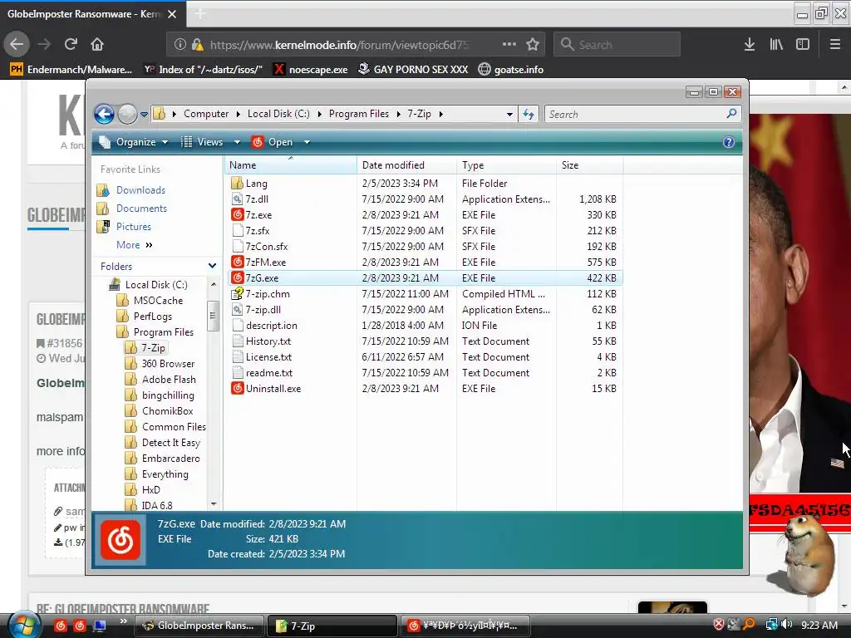Image resolution: width=851 pixels, height=638 pixels.
Task: Bookmark this page with star icon
Action: 533,44
